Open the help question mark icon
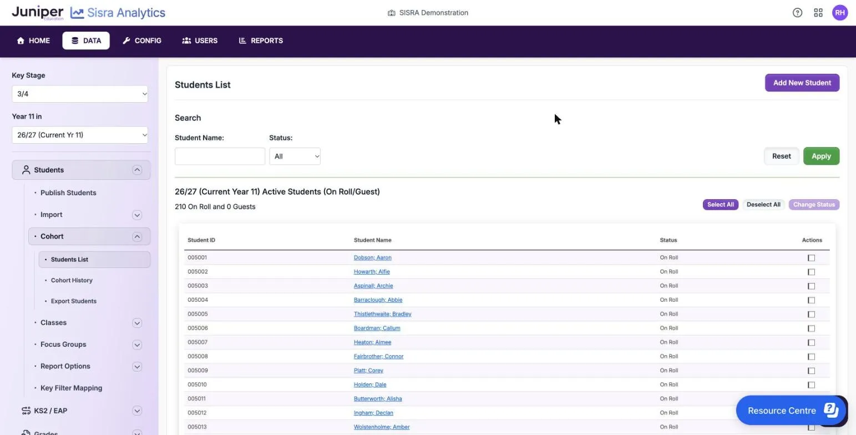This screenshot has height=435, width=856. tap(797, 13)
